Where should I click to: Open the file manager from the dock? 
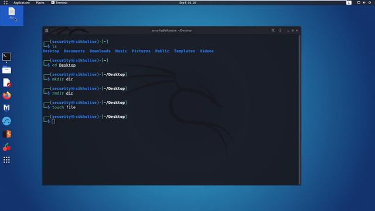pos(6,70)
